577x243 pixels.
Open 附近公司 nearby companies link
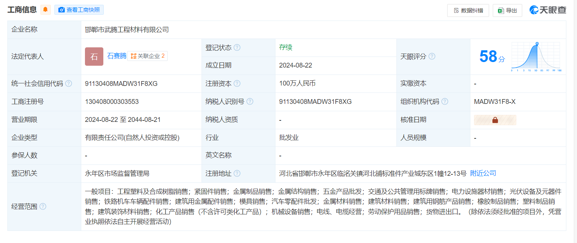tap(483, 173)
